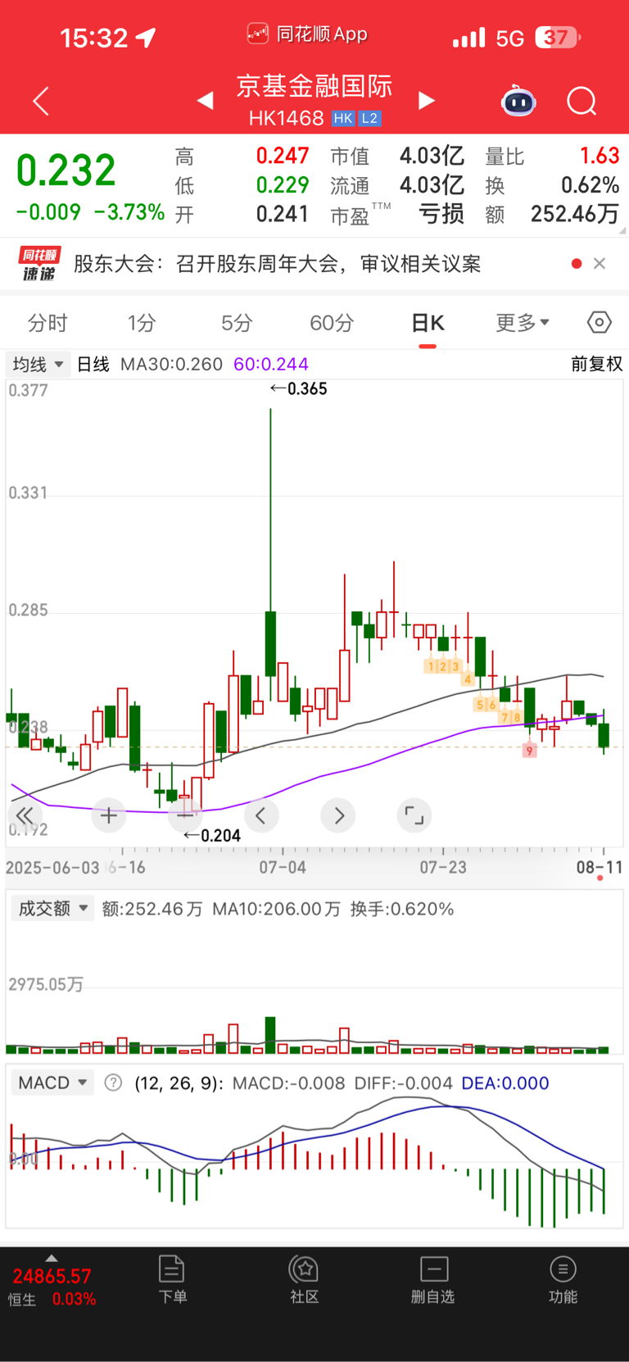This screenshot has width=629, height=1362.
Task: Tap the 0.204 low-price marker
Action: pyautogui.click(x=212, y=836)
